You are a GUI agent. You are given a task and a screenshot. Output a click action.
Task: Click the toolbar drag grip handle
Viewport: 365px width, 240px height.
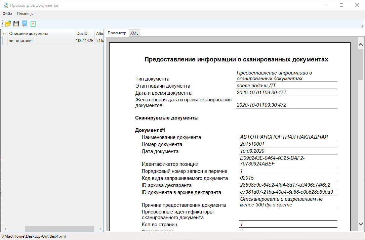point(3,23)
